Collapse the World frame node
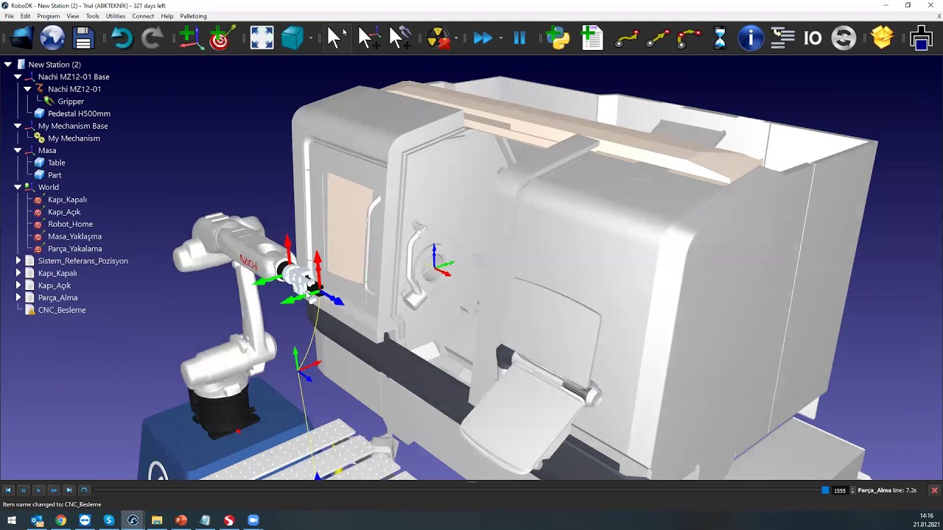Screen dimensions: 943x530 coord(18,187)
